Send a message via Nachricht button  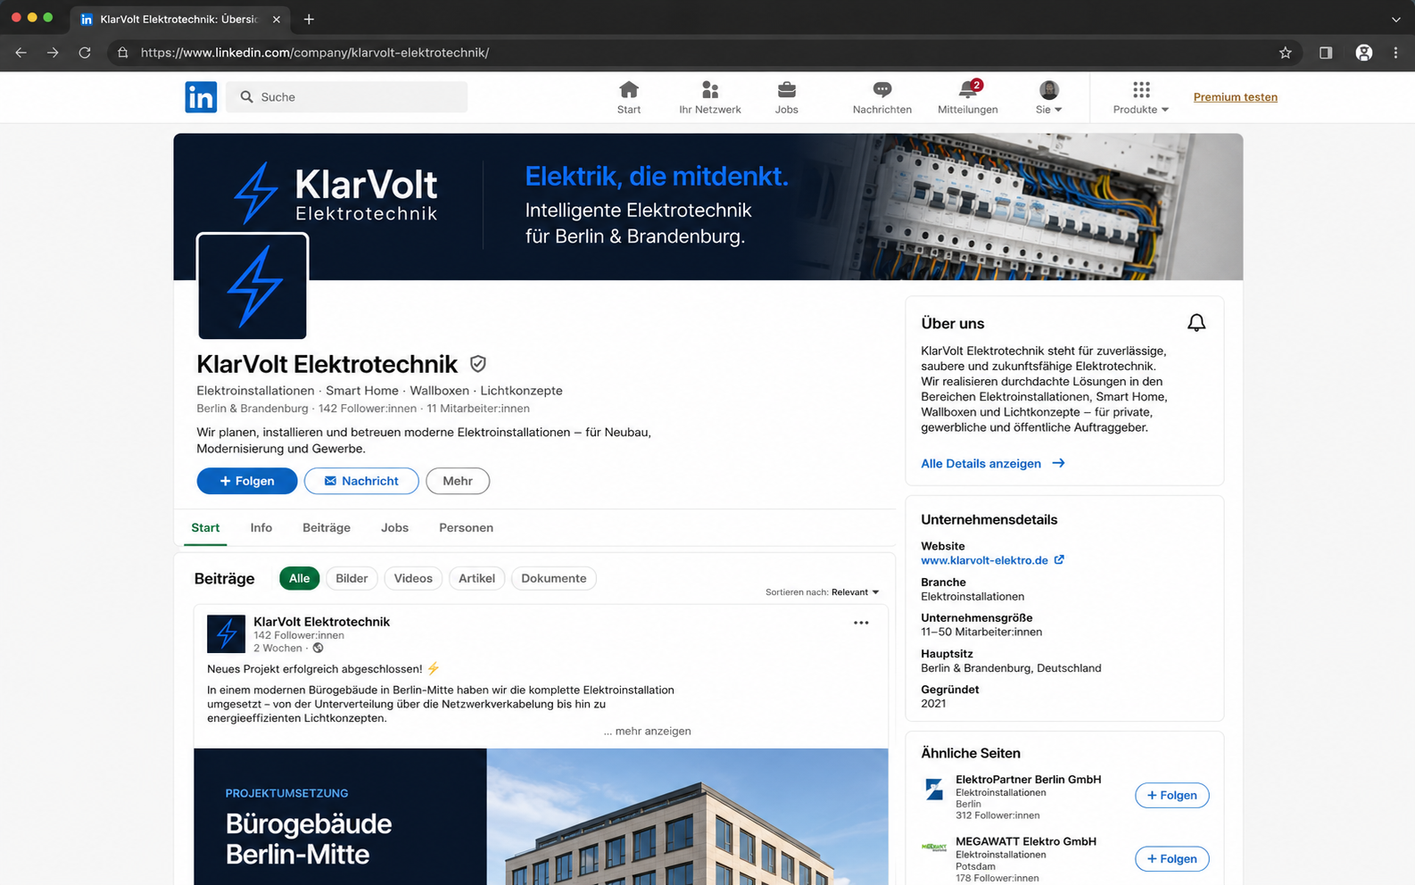(361, 481)
